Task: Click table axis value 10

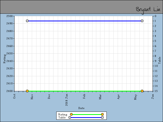Action: pyautogui.click(x=156, y=66)
